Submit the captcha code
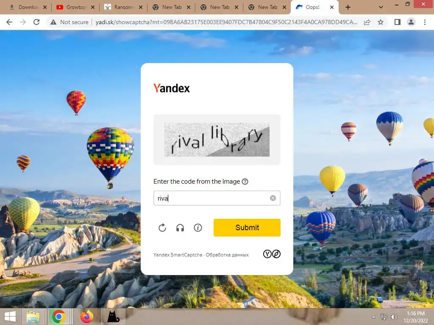 click(247, 228)
